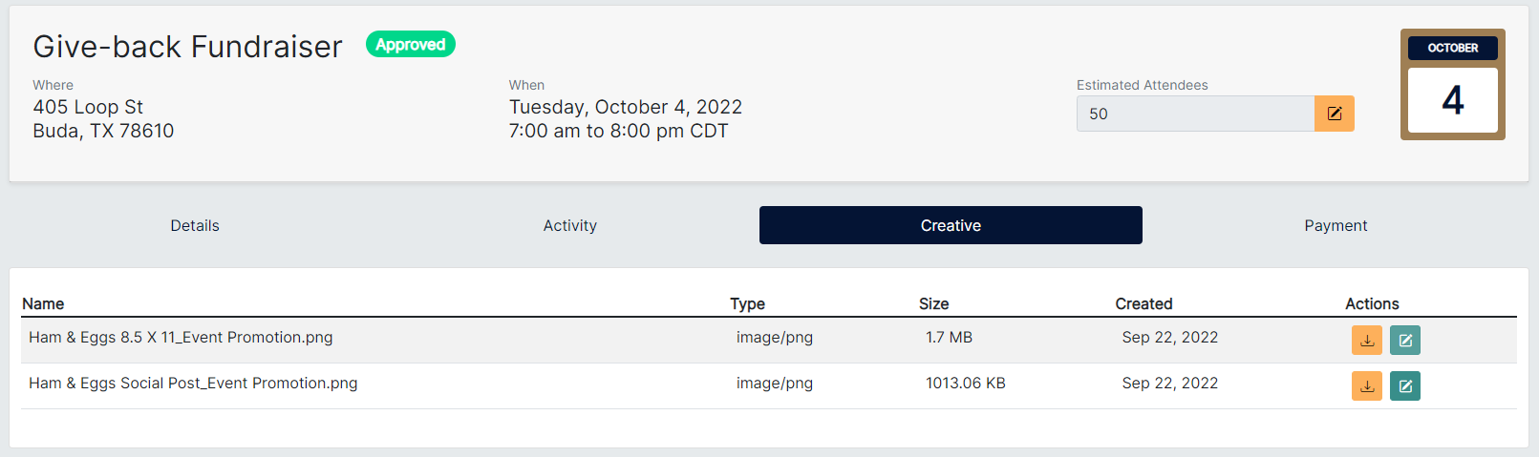1539x457 pixels.
Task: Click the October 4 calendar icon
Action: (1452, 85)
